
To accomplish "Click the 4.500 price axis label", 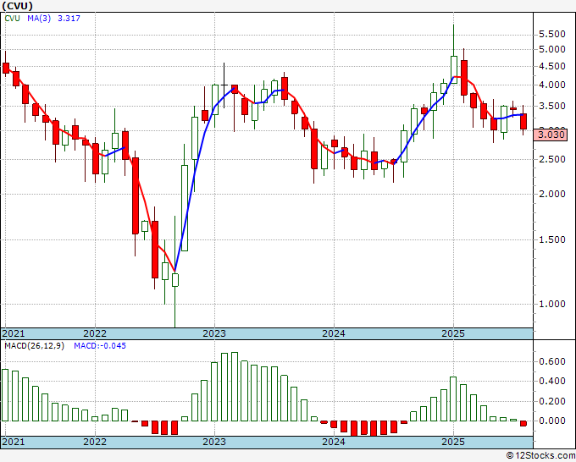I will pos(551,66).
